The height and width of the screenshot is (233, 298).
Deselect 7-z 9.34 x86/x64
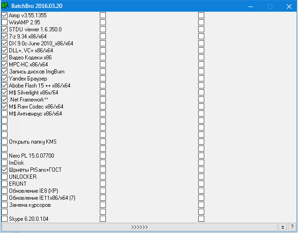coord(5,36)
